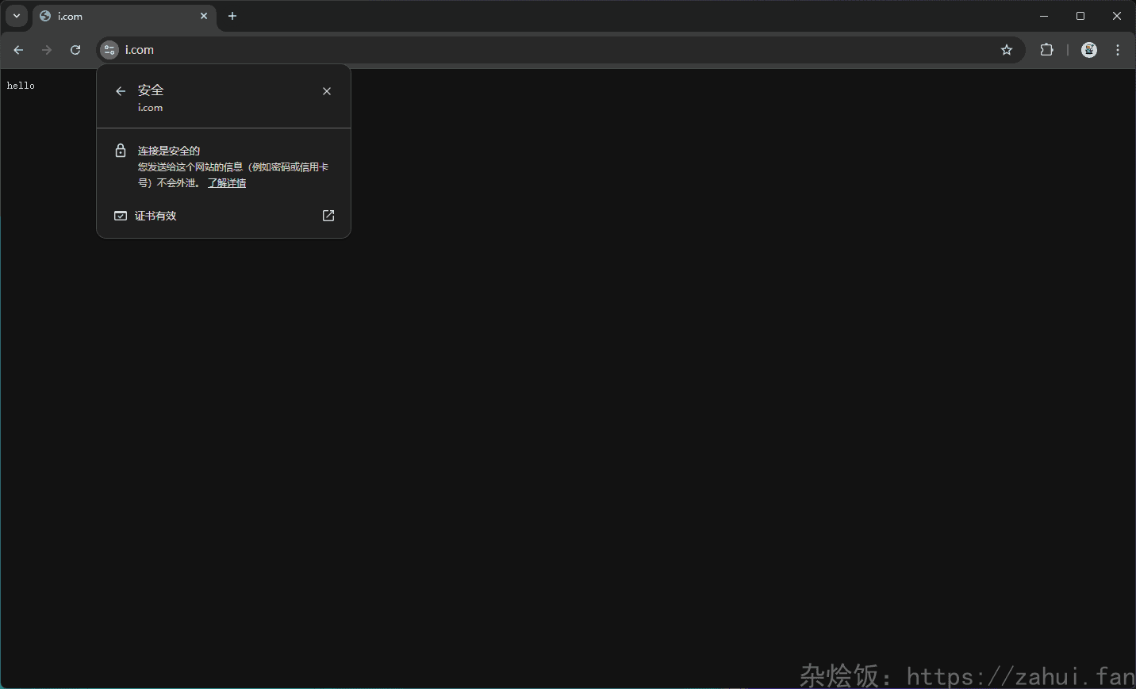Viewport: 1136px width, 689px height.
Task: Close the security info popup
Action: 327,91
